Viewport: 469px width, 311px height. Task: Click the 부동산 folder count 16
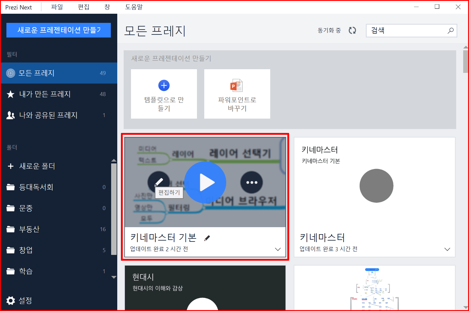[103, 229]
